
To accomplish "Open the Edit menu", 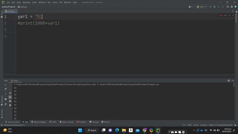I will pos(13,3).
